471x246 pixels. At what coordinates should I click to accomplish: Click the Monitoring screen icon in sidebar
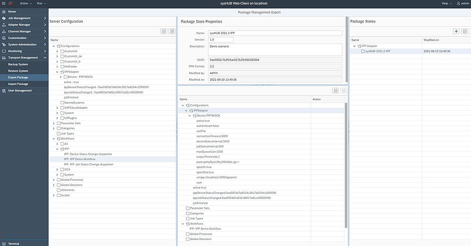click(x=4, y=51)
